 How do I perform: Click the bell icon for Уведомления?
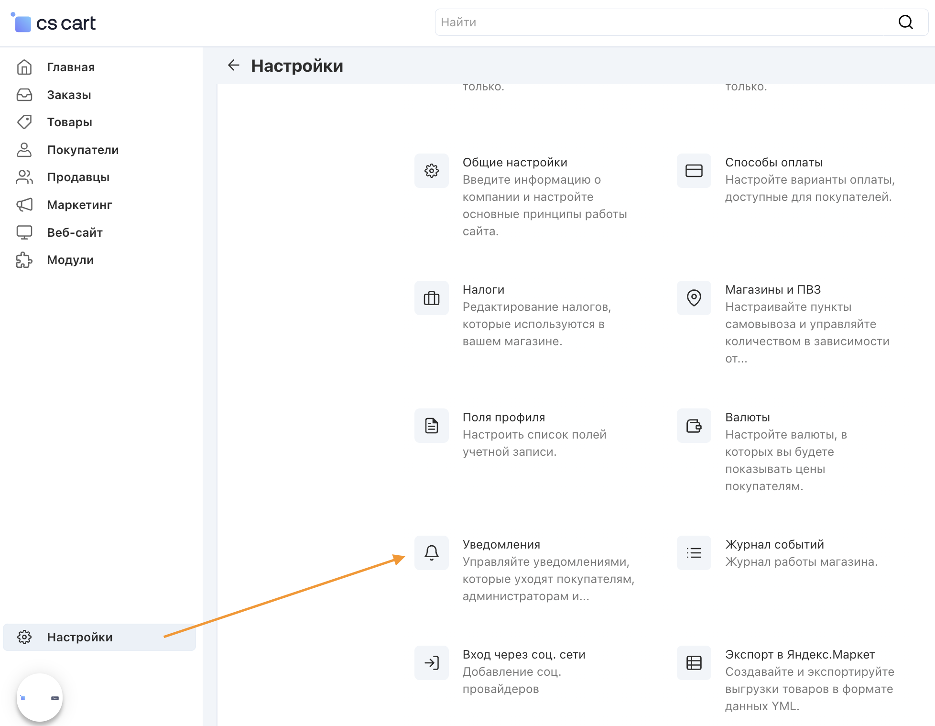click(431, 553)
